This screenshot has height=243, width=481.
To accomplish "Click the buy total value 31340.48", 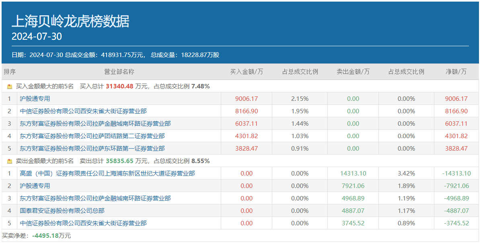I will coord(119,86).
